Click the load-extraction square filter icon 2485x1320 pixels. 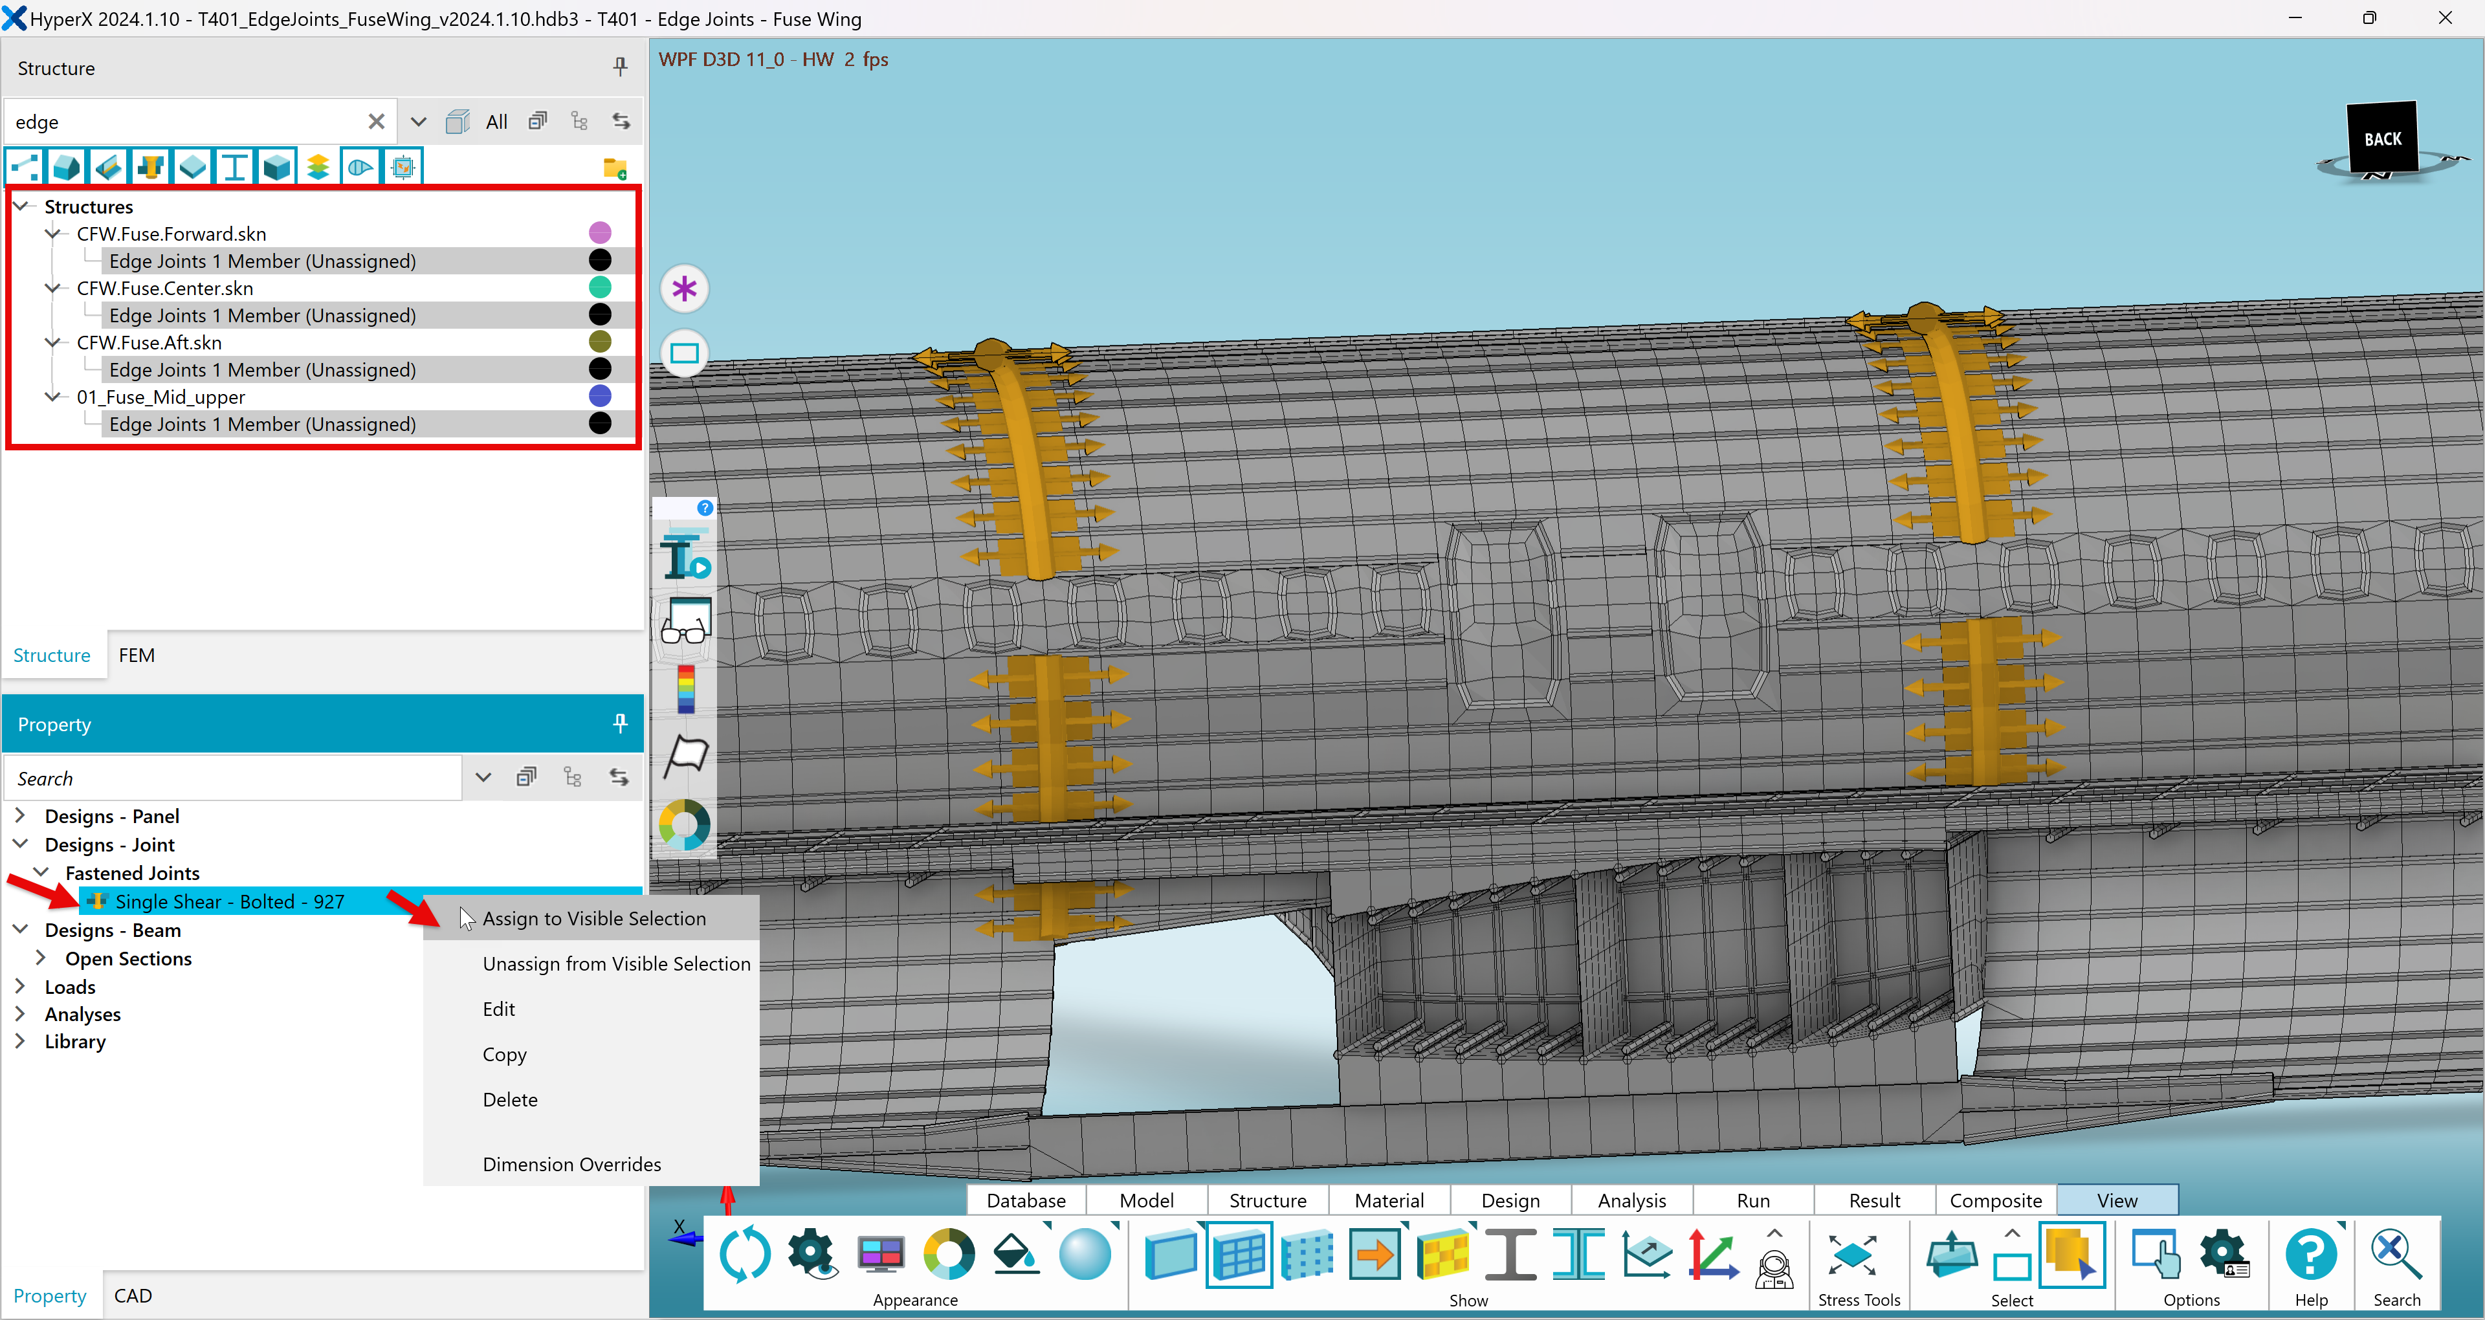click(x=403, y=167)
